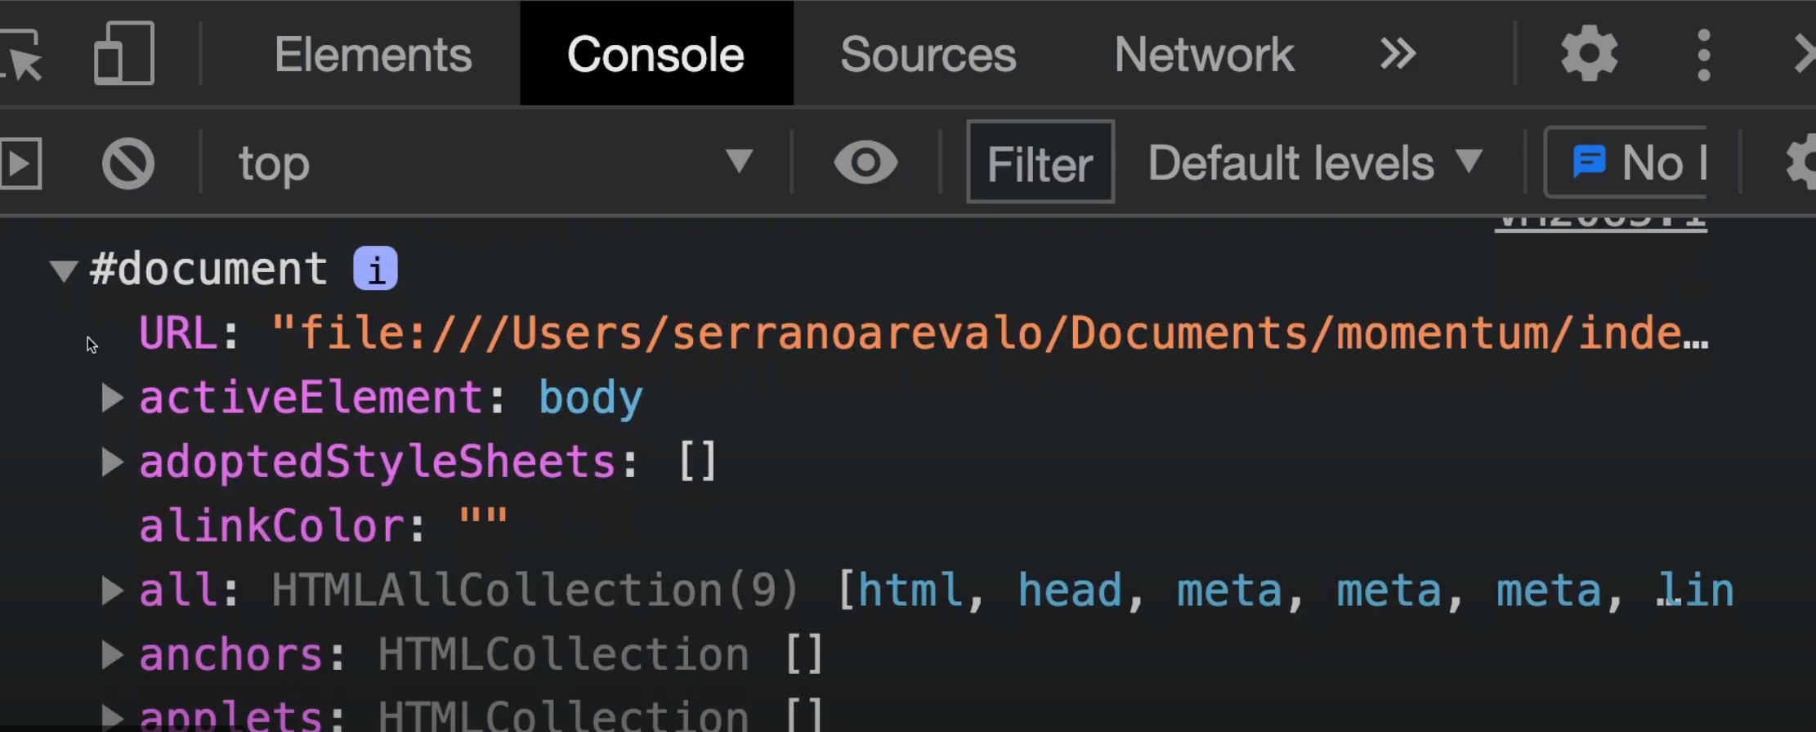Switch to the Console tab
This screenshot has width=1816, height=732.
(x=655, y=55)
